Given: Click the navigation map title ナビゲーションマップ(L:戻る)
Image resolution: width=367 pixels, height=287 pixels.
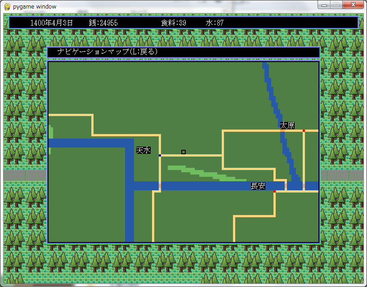Looking at the screenshot, I should (107, 52).
